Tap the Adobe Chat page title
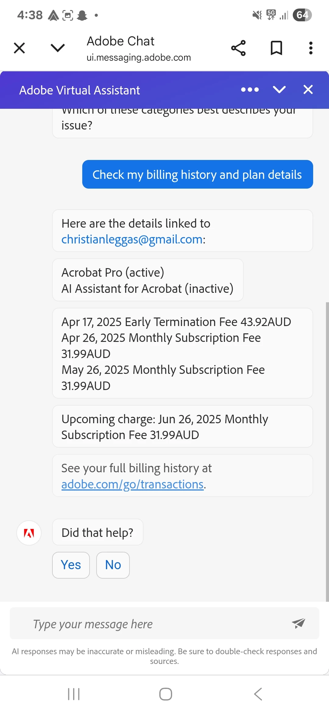329x713 pixels. [x=121, y=41]
